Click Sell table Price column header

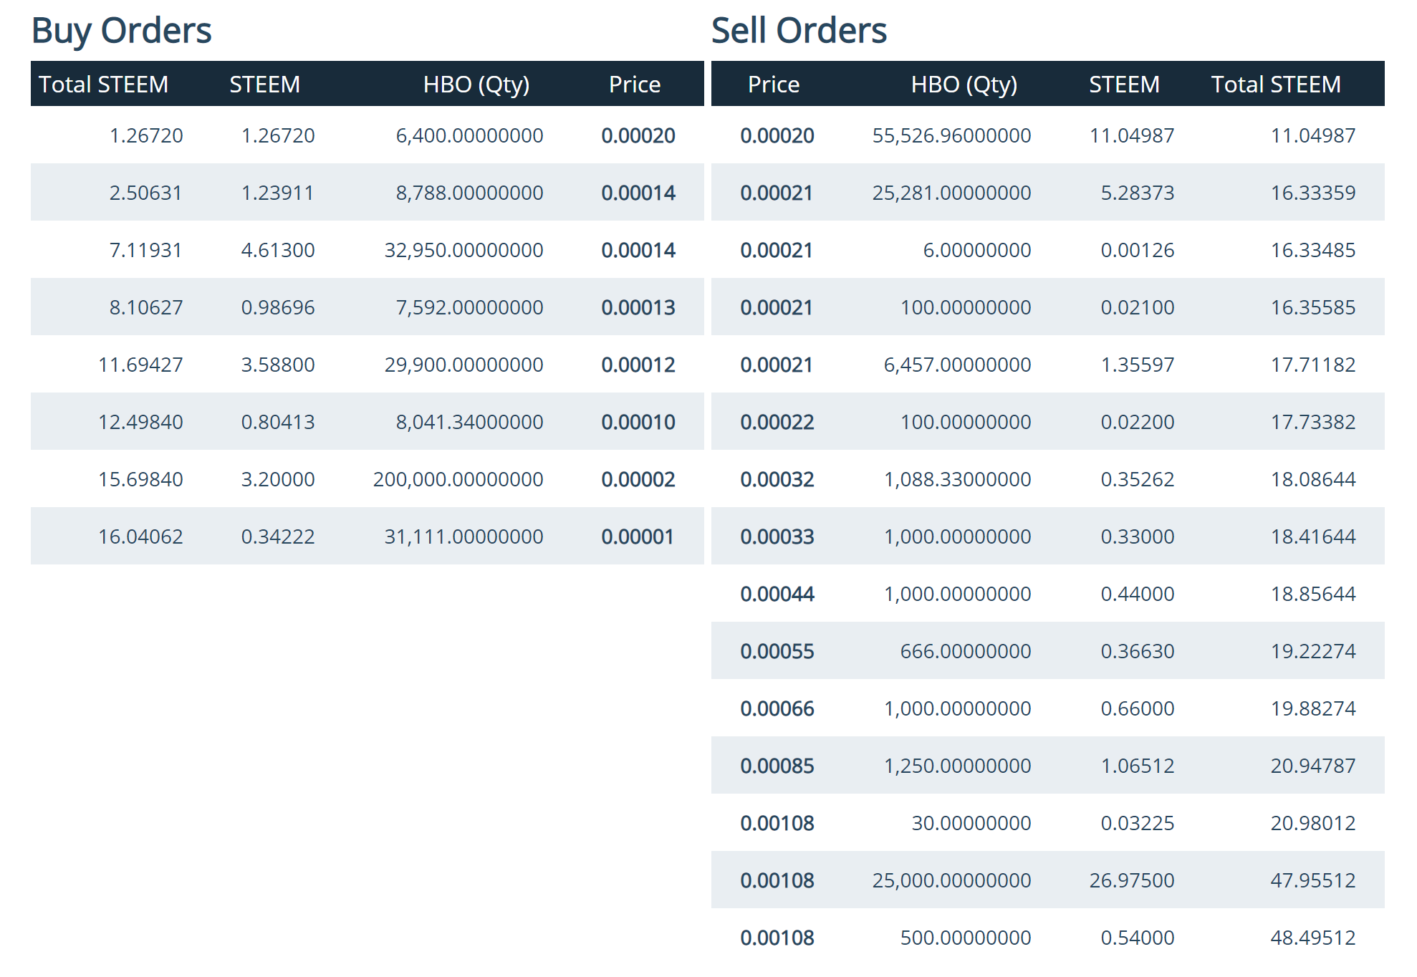click(773, 85)
